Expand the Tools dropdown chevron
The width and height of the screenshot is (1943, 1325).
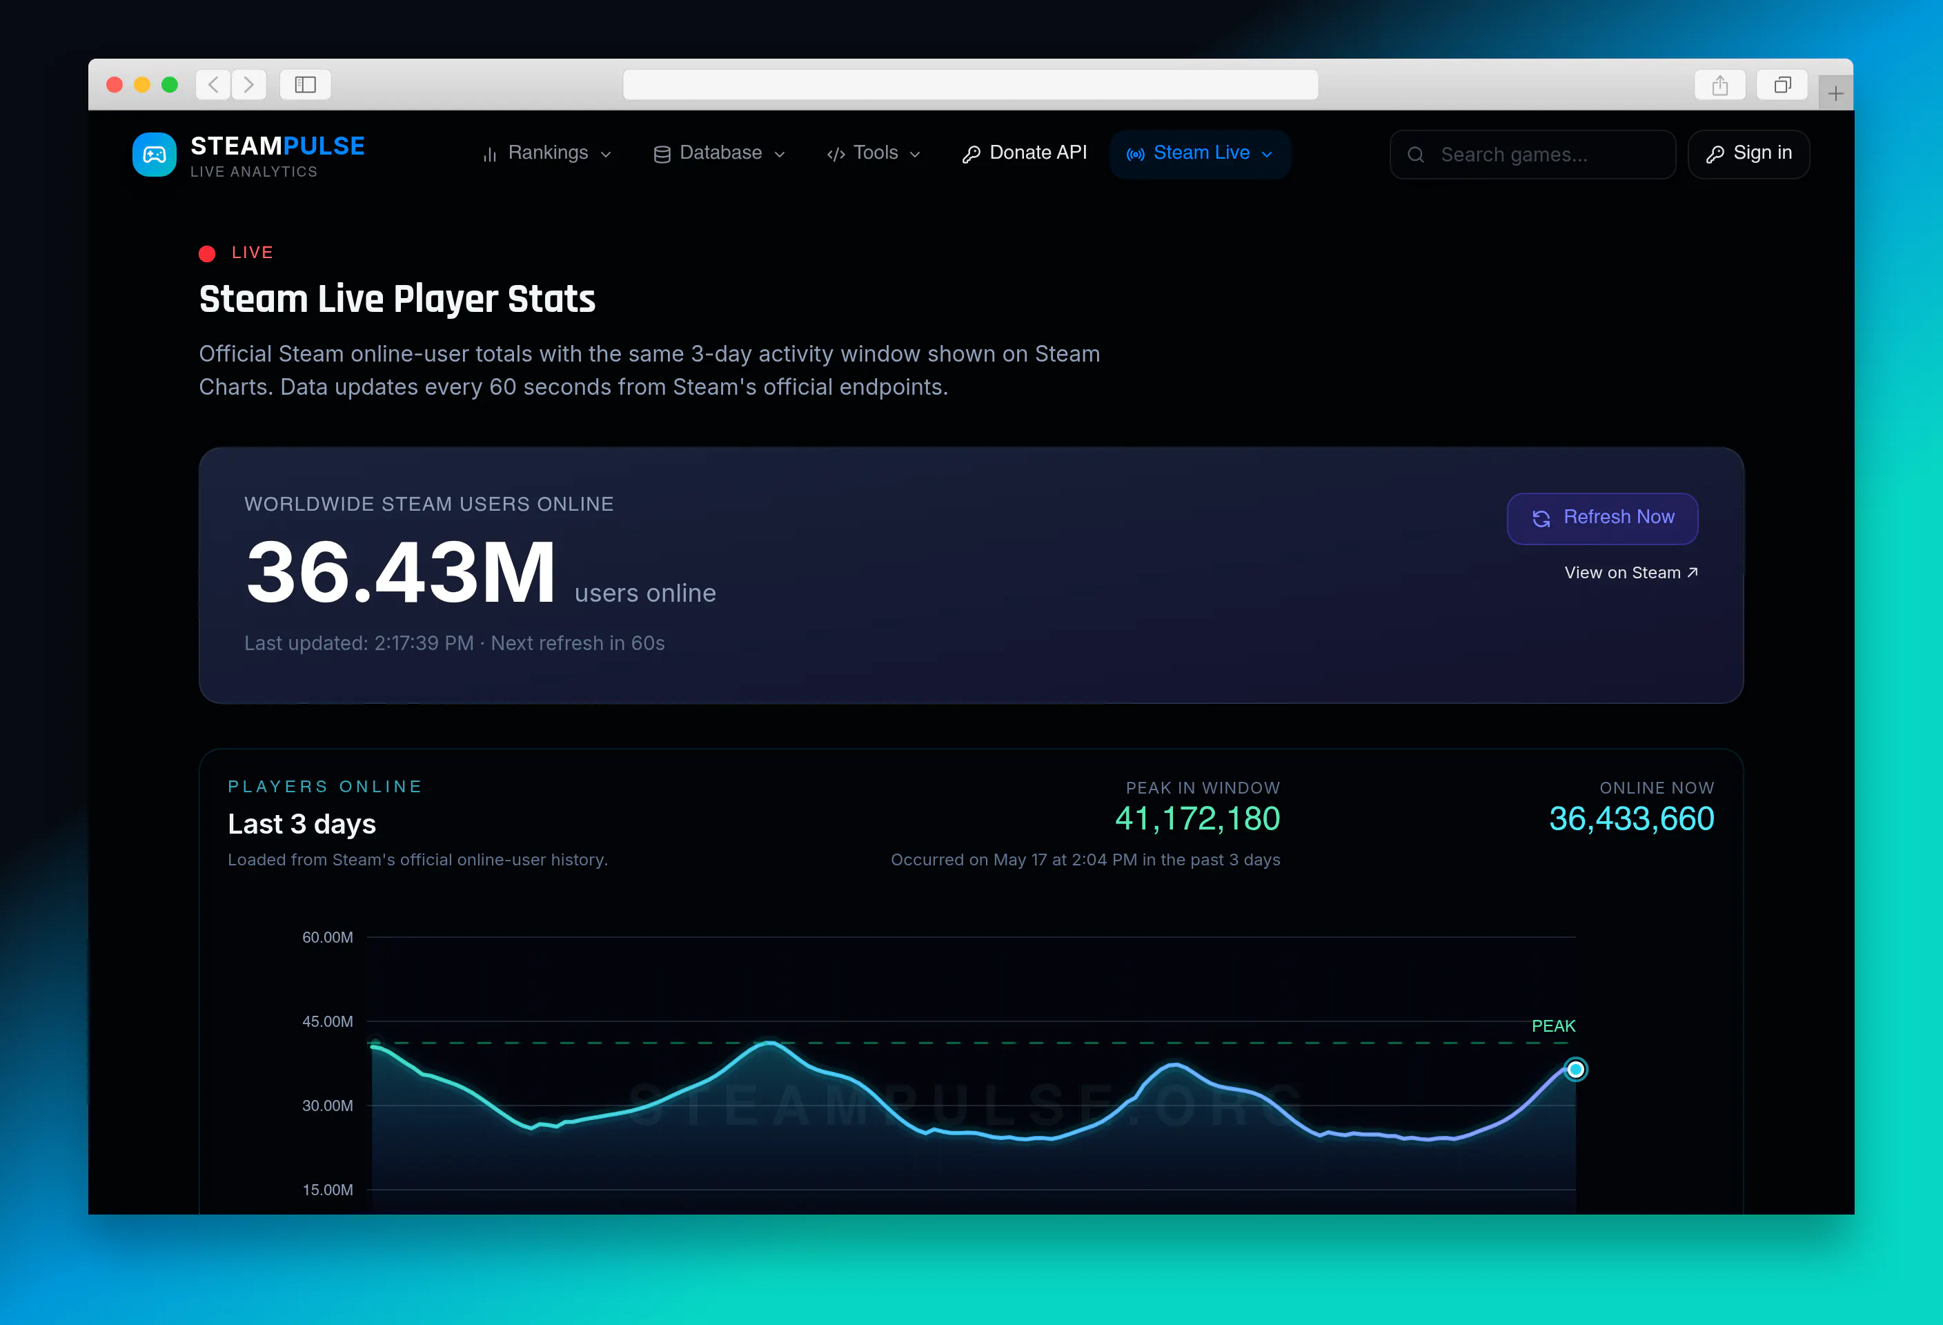tap(915, 155)
